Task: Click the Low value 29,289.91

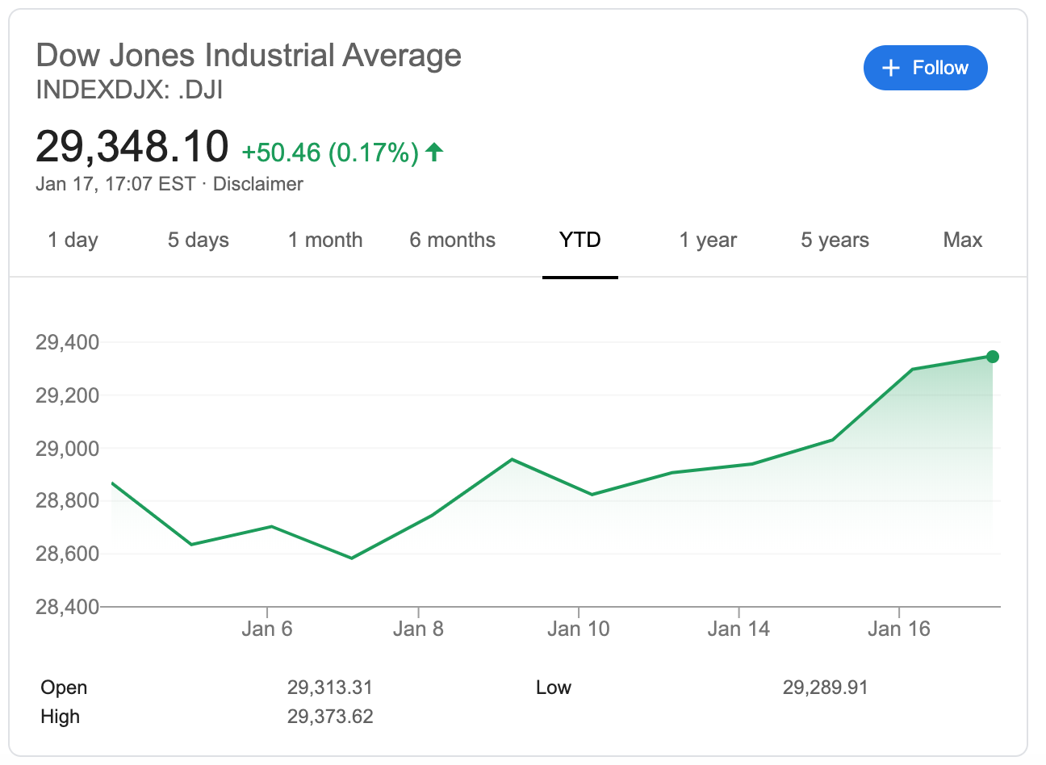Action: 826,688
